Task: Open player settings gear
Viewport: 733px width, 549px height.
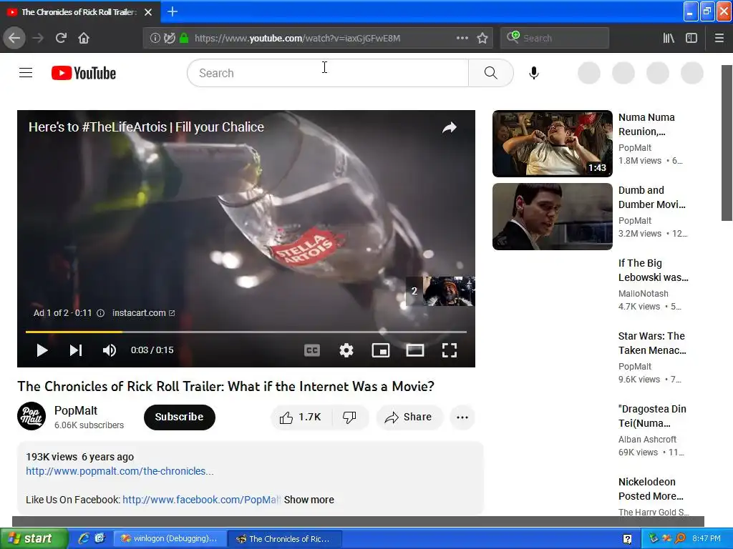Action: tap(346, 350)
